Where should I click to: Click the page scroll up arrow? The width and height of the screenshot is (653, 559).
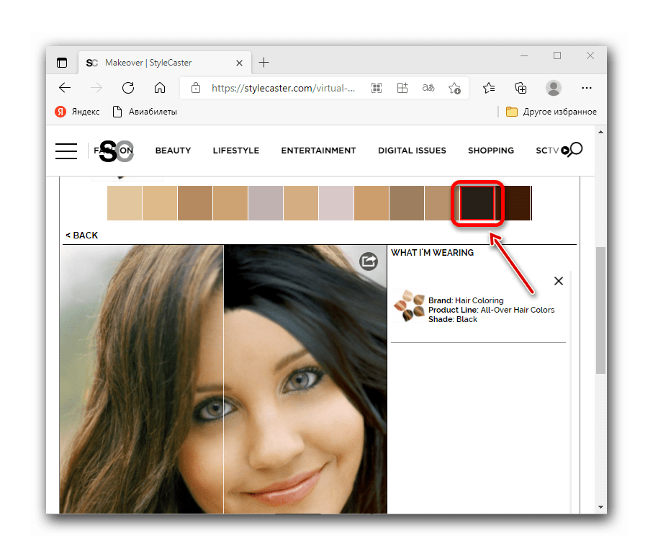click(x=600, y=132)
